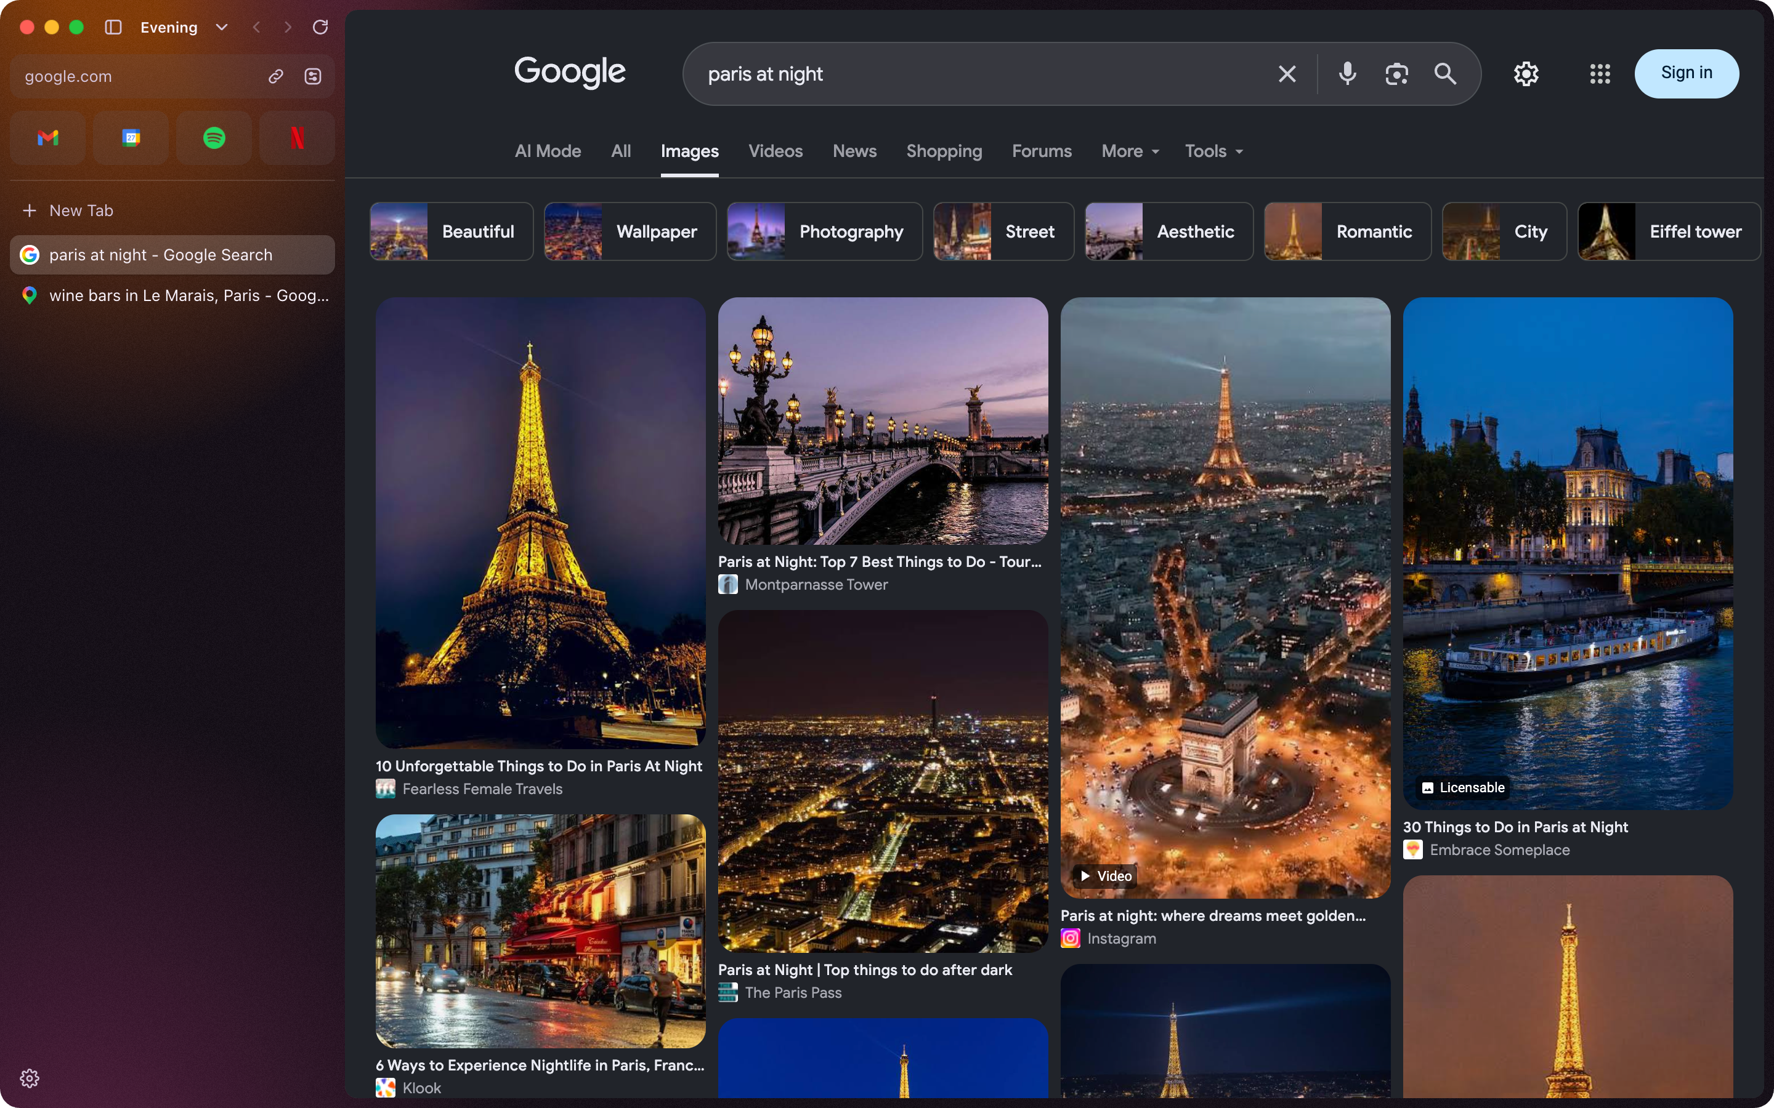This screenshot has height=1108, width=1774.
Task: Apply the Eiffel tower filter chip
Action: click(x=1669, y=231)
